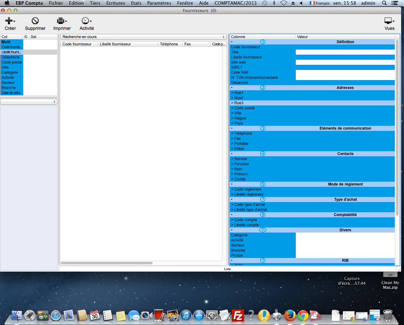Open the Paramètres menu
404x325 pixels.
[159, 3]
